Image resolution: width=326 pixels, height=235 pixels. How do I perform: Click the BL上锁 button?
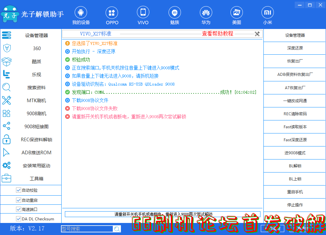click(295, 179)
